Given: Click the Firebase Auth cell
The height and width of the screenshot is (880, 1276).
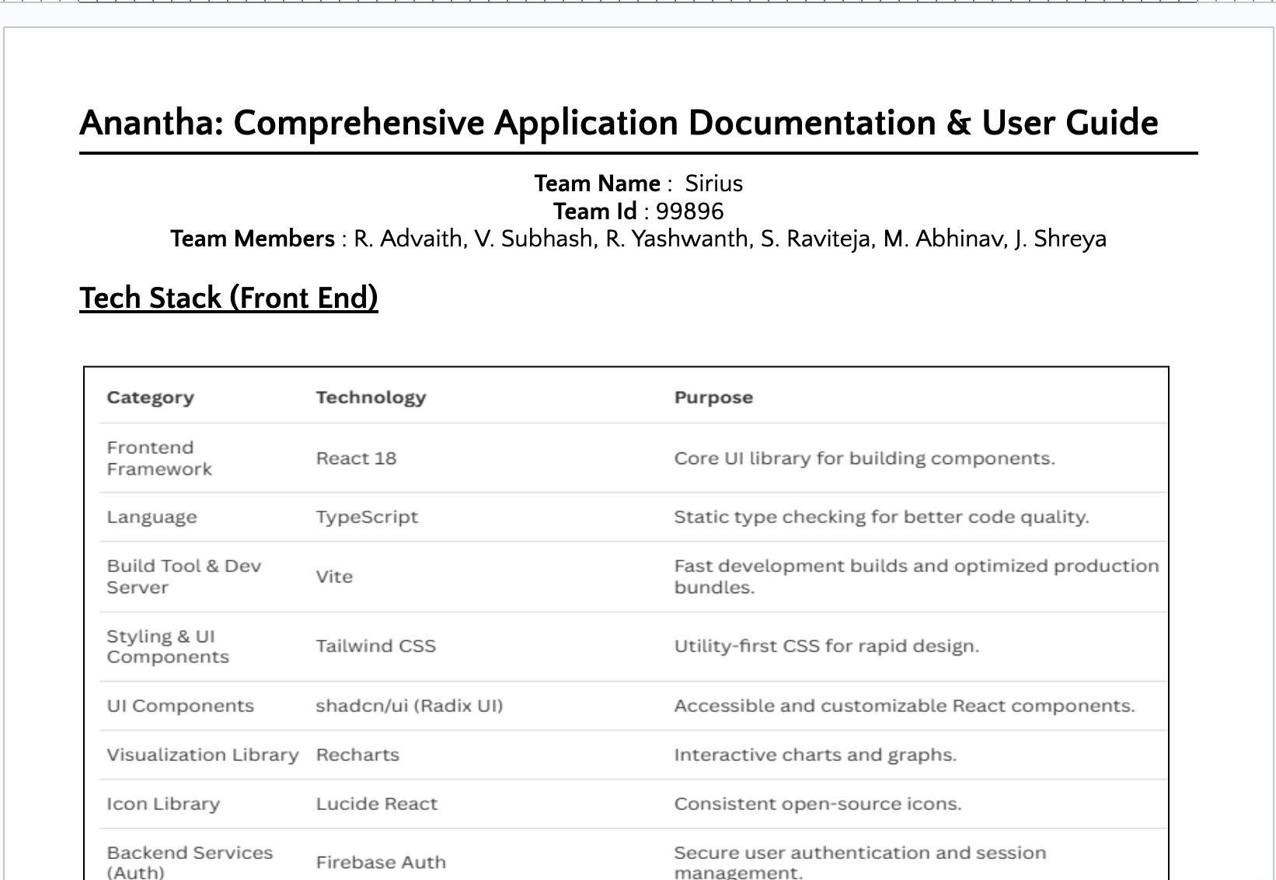Looking at the screenshot, I should 381,862.
